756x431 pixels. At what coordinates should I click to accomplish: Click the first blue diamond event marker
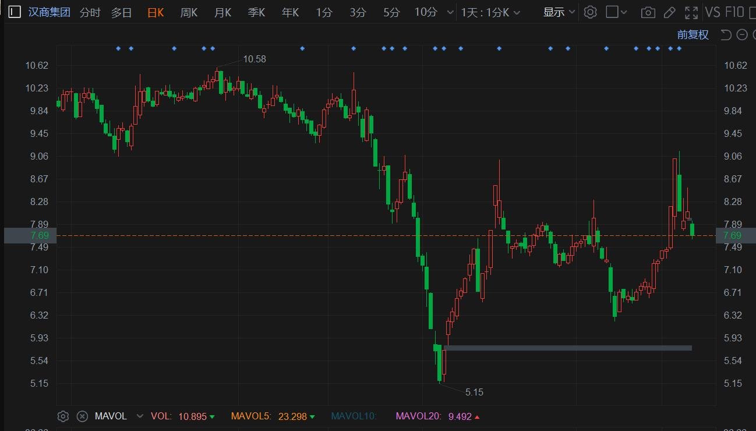pyautogui.click(x=118, y=48)
